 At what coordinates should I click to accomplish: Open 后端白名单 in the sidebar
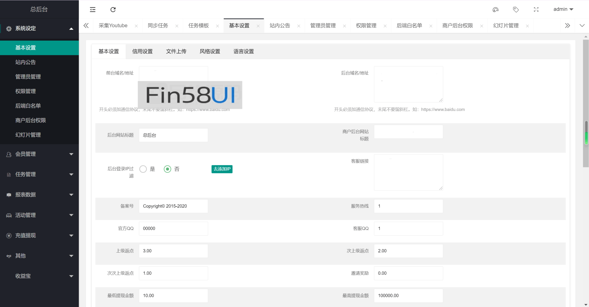point(28,106)
